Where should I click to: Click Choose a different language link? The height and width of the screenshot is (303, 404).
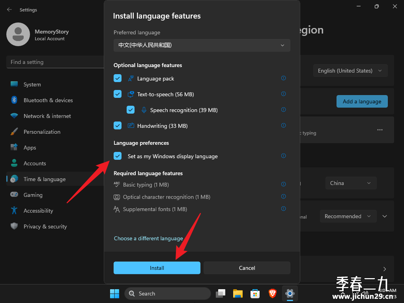pyautogui.click(x=148, y=238)
